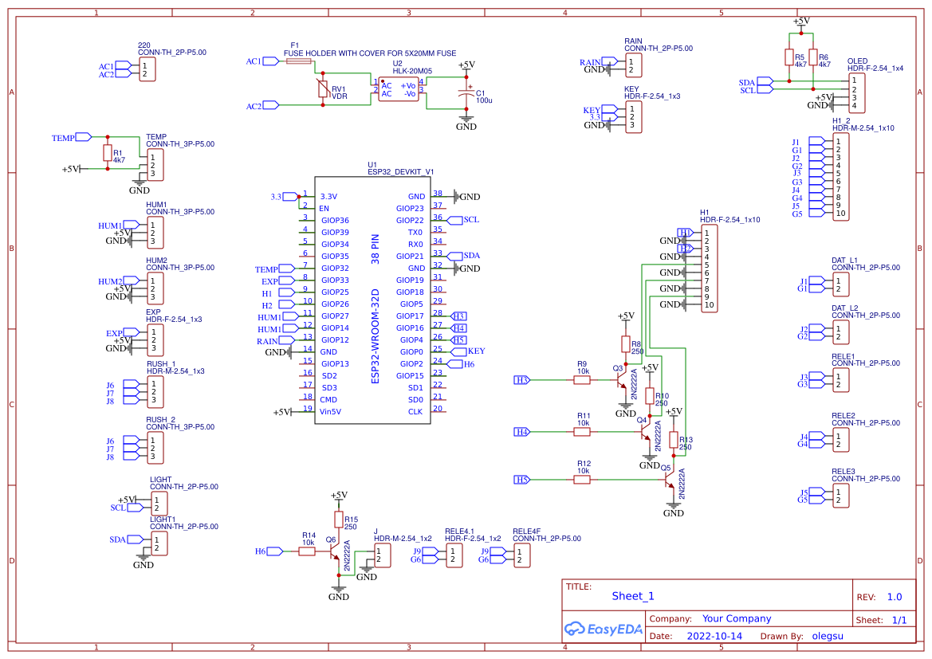Click the 'CMD' pin label
This screenshot has height=659, width=932.
tap(328, 400)
